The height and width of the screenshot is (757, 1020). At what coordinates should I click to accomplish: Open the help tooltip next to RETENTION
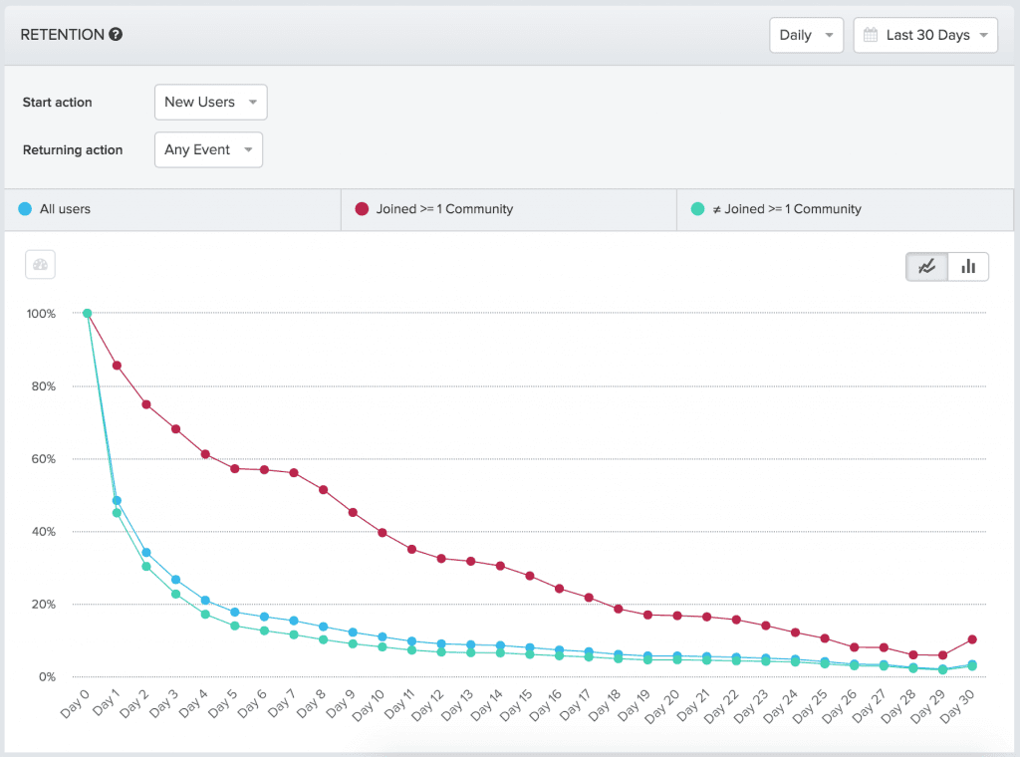click(x=118, y=34)
